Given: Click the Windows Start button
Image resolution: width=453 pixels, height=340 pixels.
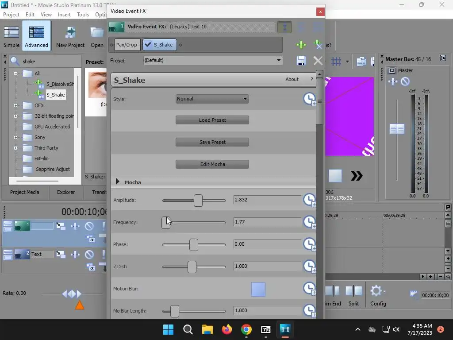Looking at the screenshot, I should tap(169, 329).
